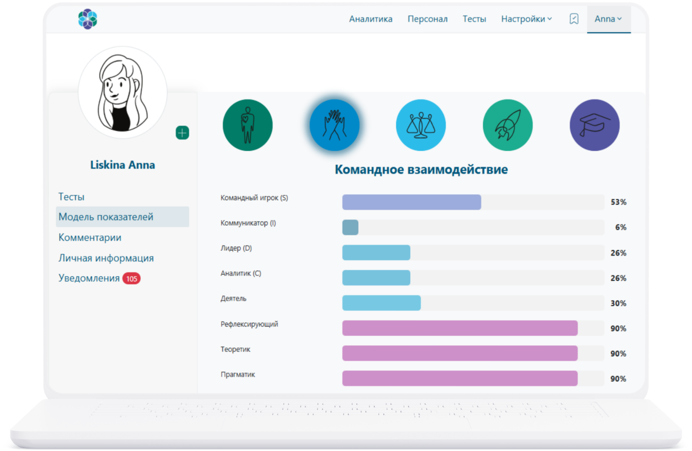
Task: Open Тесты in top navigation bar
Action: (474, 19)
